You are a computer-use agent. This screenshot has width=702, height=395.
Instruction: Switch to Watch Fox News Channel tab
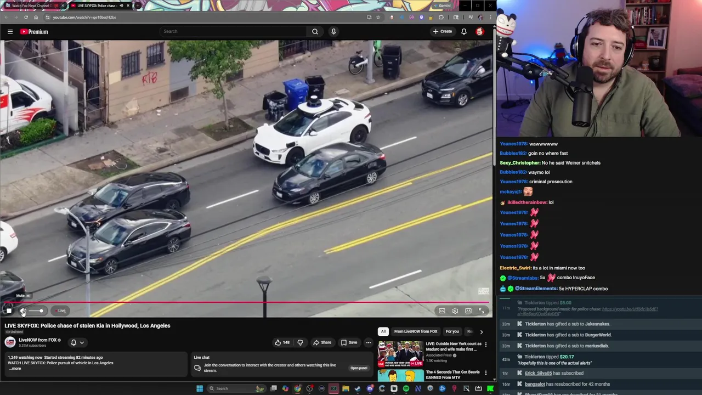click(x=33, y=5)
